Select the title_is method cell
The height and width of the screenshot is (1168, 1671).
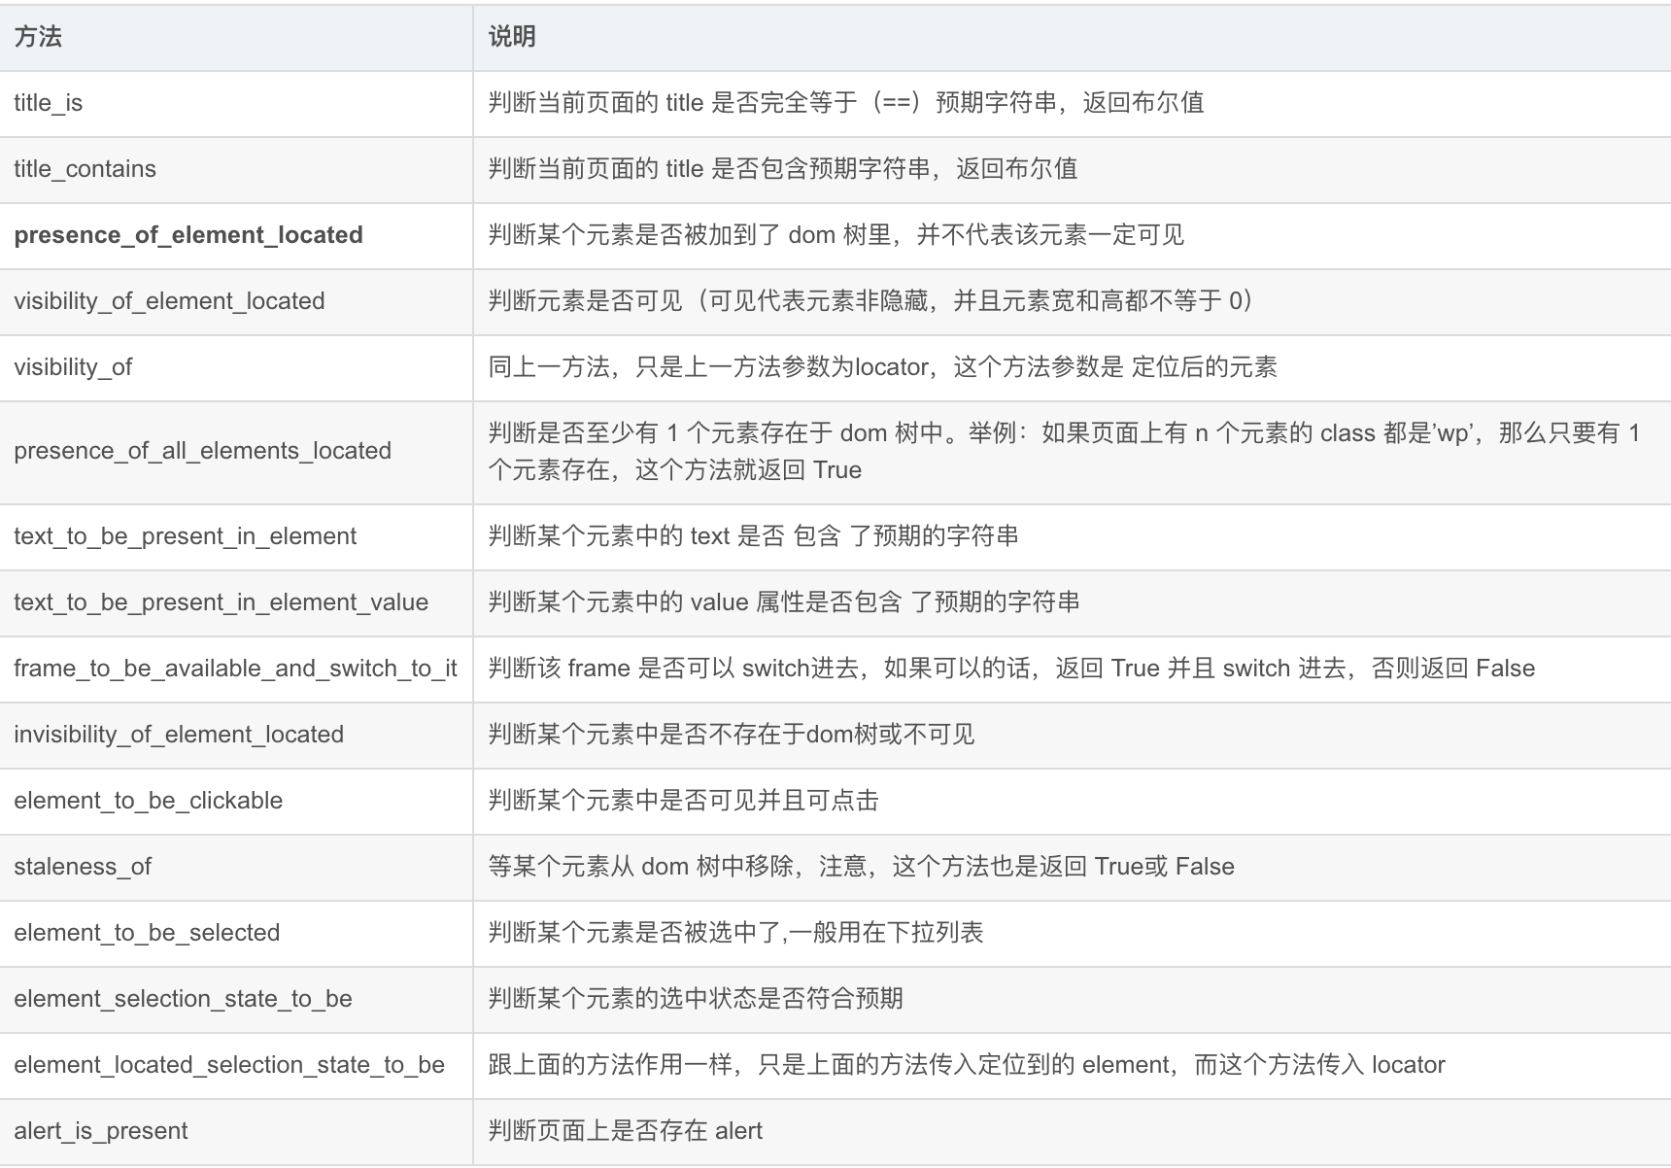[x=236, y=103]
